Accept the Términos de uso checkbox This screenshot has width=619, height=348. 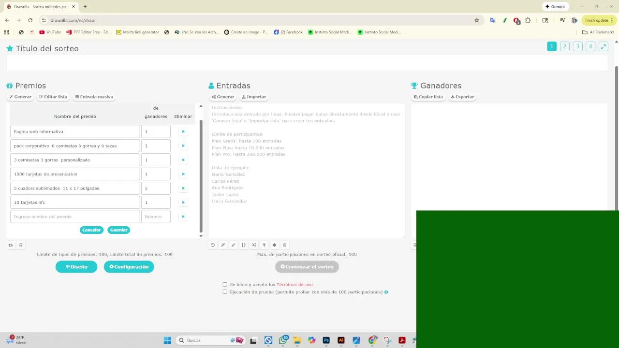point(225,285)
